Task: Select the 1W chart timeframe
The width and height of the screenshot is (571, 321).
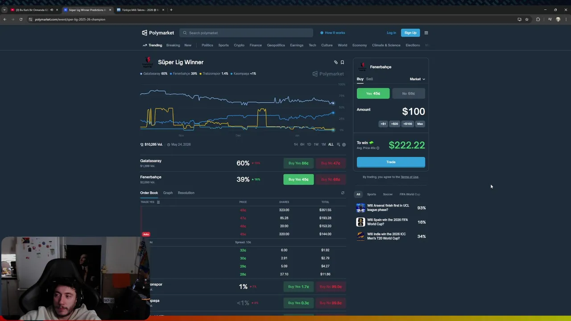Action: tap(316, 144)
